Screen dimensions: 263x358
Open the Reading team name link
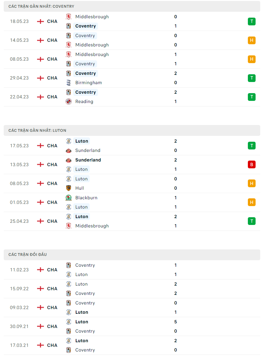point(84,101)
